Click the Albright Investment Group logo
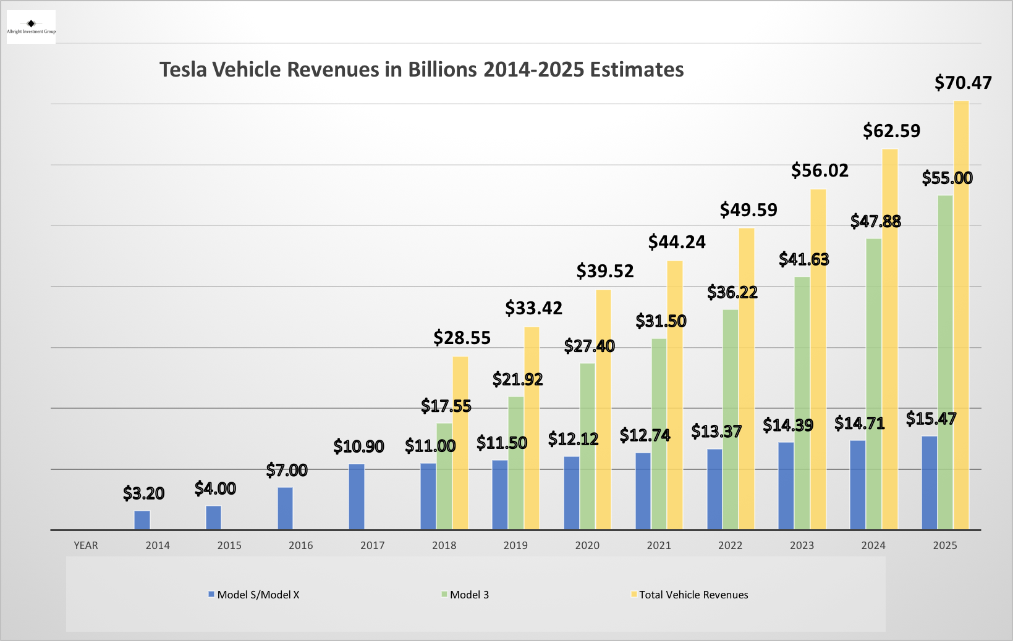 [31, 27]
